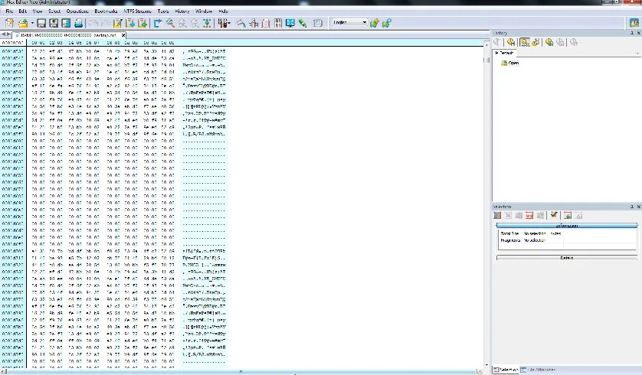Open the View menu
Screen dimensions: 642x375
pos(38,11)
